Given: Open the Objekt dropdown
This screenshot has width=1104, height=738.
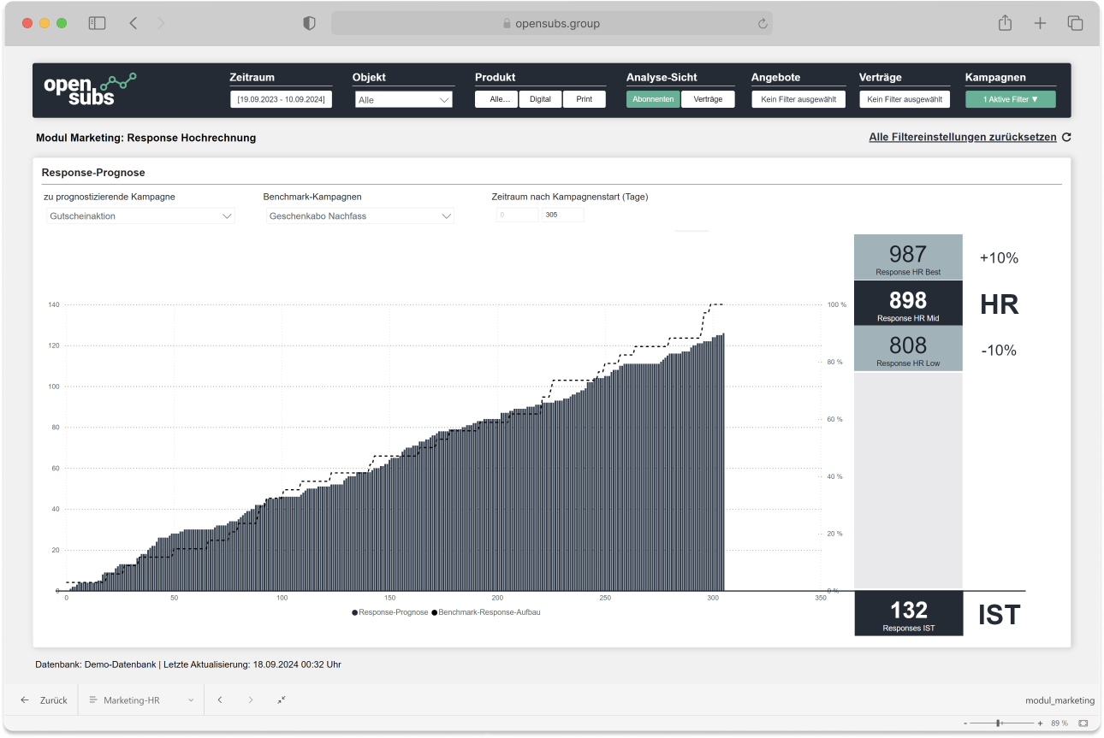Looking at the screenshot, I should click(x=403, y=100).
